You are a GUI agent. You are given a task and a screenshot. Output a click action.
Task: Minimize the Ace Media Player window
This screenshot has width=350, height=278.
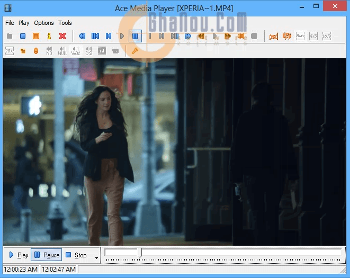pyautogui.click(x=302, y=7)
